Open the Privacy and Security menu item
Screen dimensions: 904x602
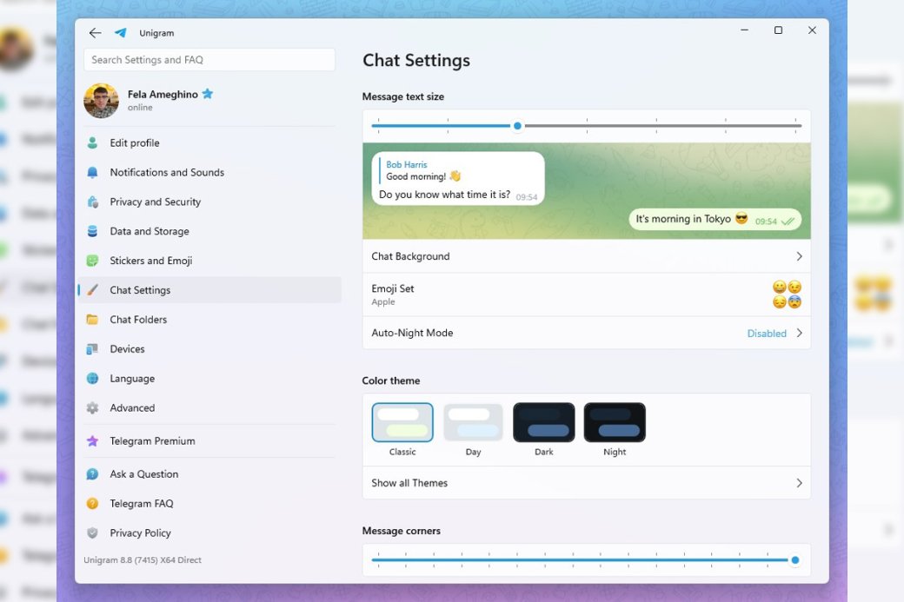coord(209,202)
